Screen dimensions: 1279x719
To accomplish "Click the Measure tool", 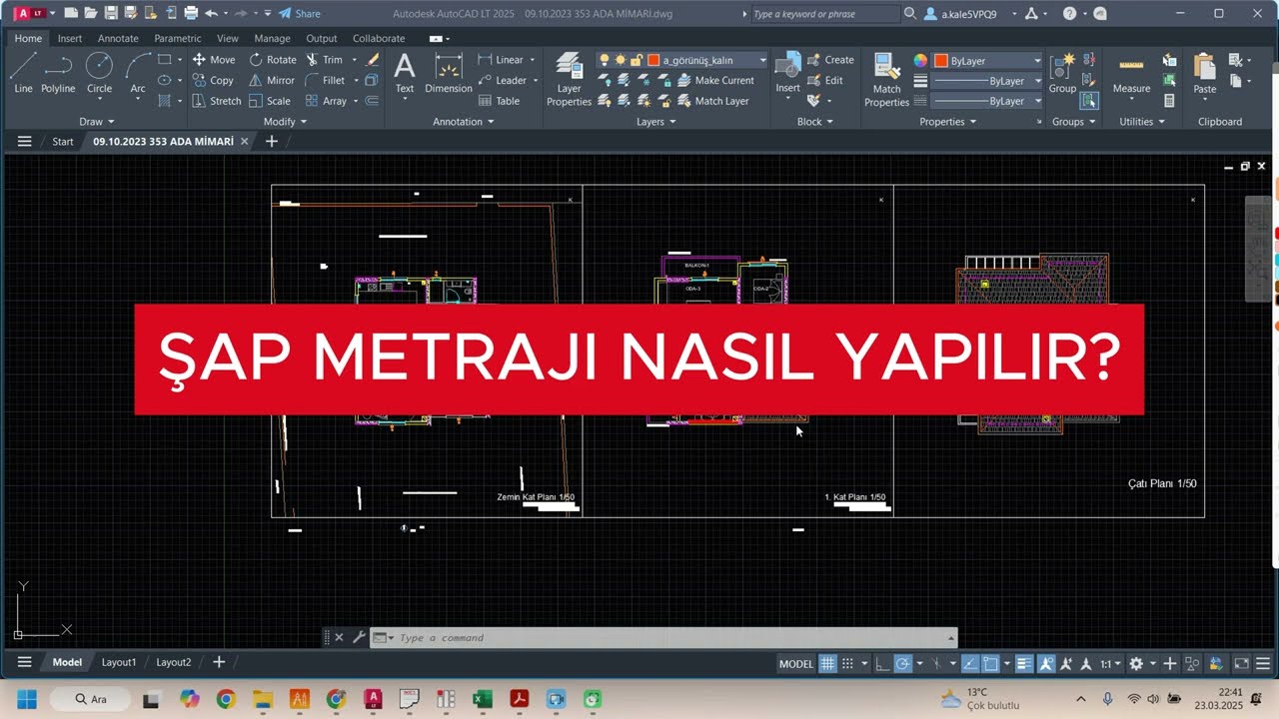I will coord(1131,73).
